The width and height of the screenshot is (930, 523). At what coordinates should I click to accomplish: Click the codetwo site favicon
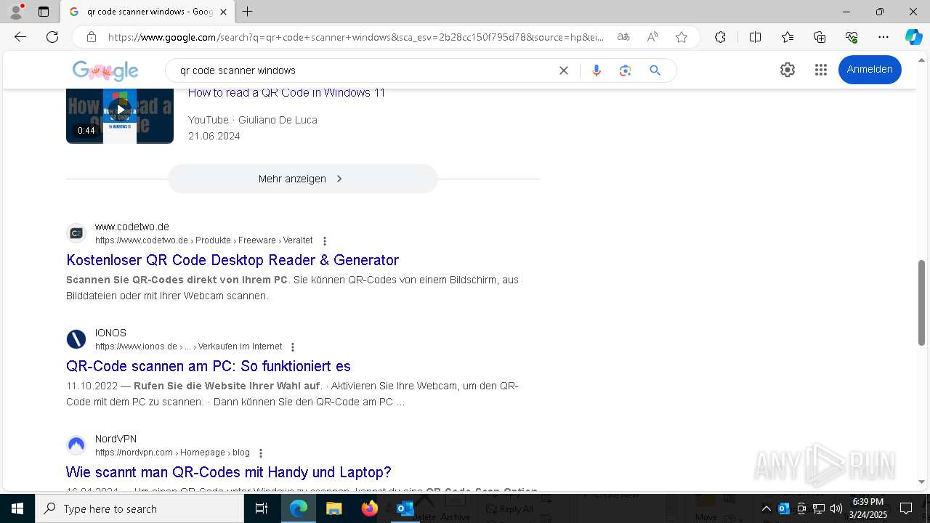click(x=76, y=233)
